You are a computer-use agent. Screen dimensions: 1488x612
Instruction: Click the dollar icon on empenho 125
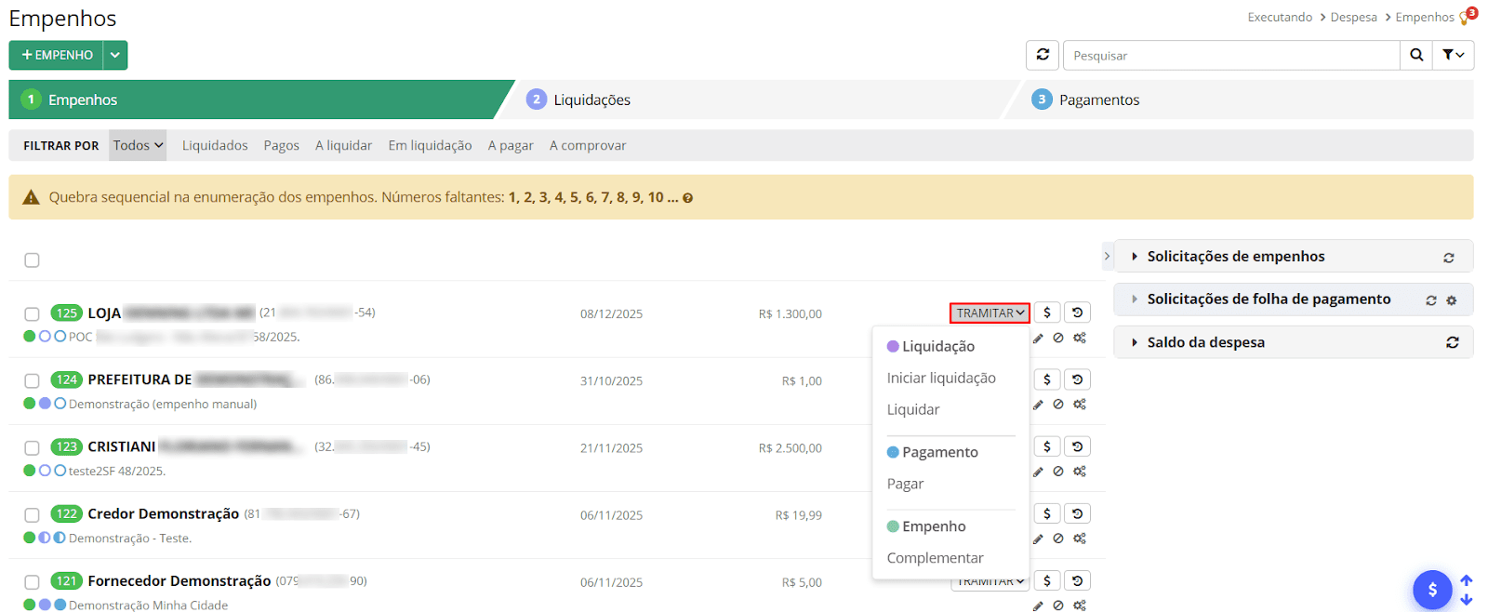(x=1046, y=313)
